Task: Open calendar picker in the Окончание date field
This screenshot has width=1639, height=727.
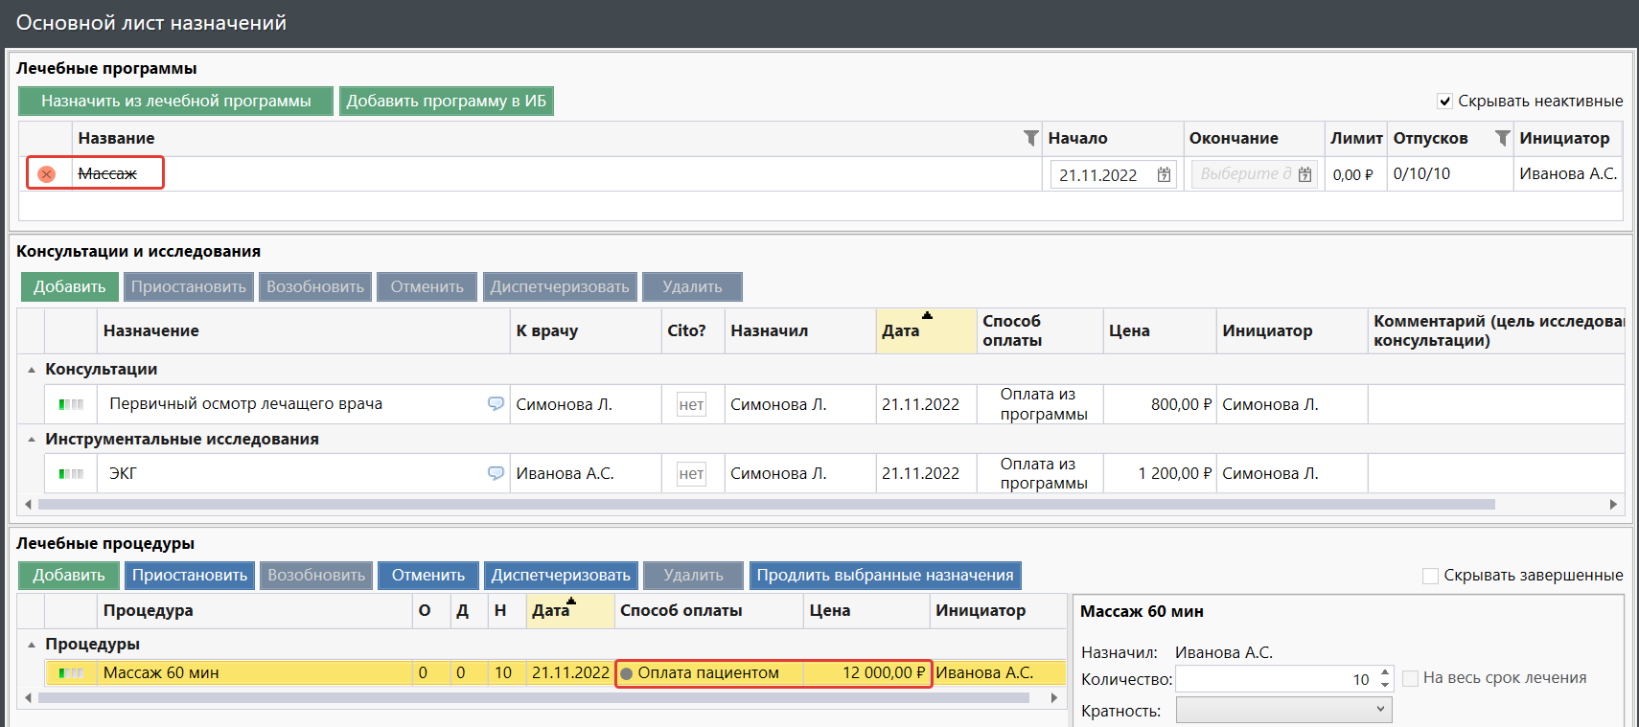Action: (1304, 174)
